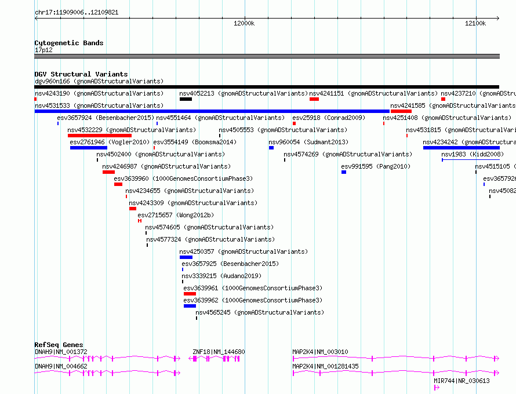Viewport: 516px width, 394px height.
Task: Open the DNAH9|NM_001372 gene label
Action: tap(61, 352)
